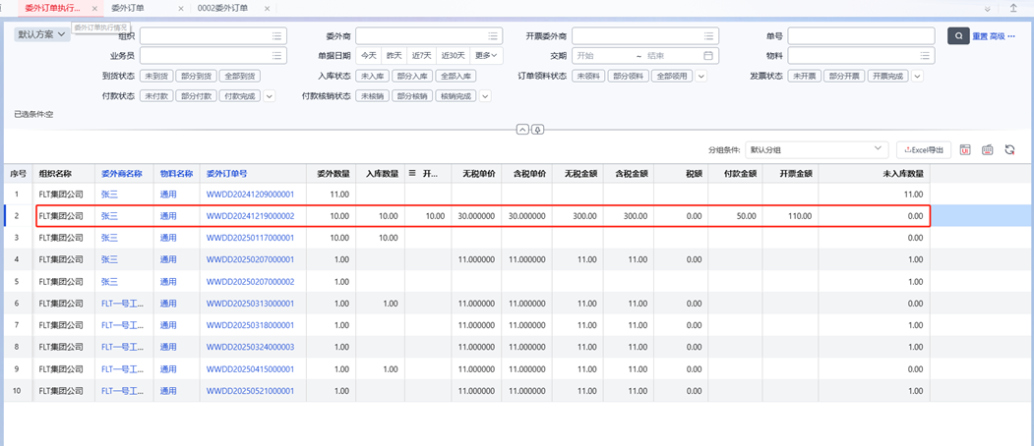
Task: Switch to the 委外订单执行 tab
Action: click(53, 9)
